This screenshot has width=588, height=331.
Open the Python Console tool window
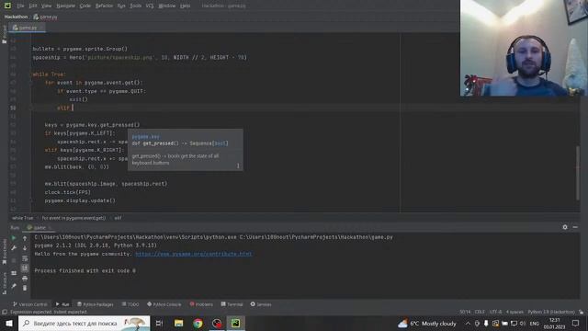coord(164,304)
